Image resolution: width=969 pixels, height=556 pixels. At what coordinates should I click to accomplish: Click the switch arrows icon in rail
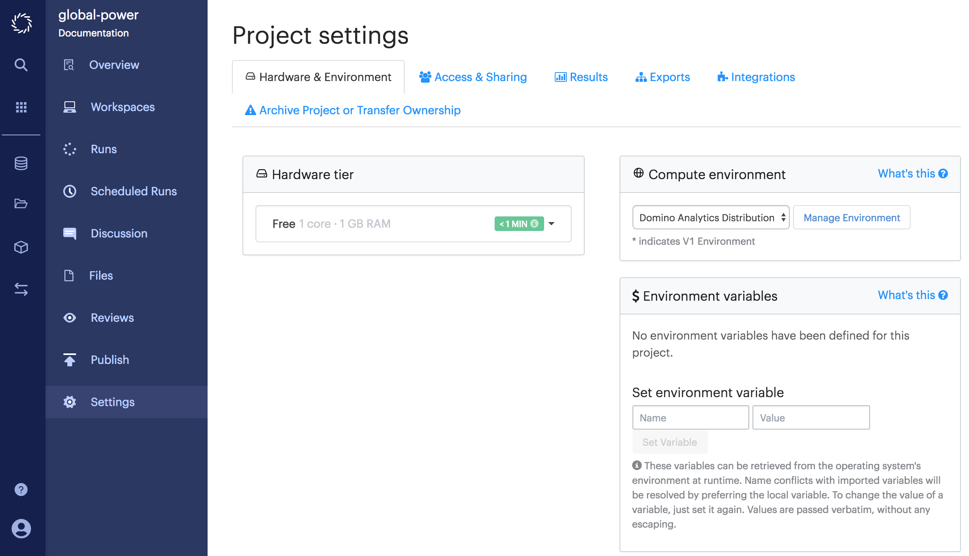click(x=21, y=289)
